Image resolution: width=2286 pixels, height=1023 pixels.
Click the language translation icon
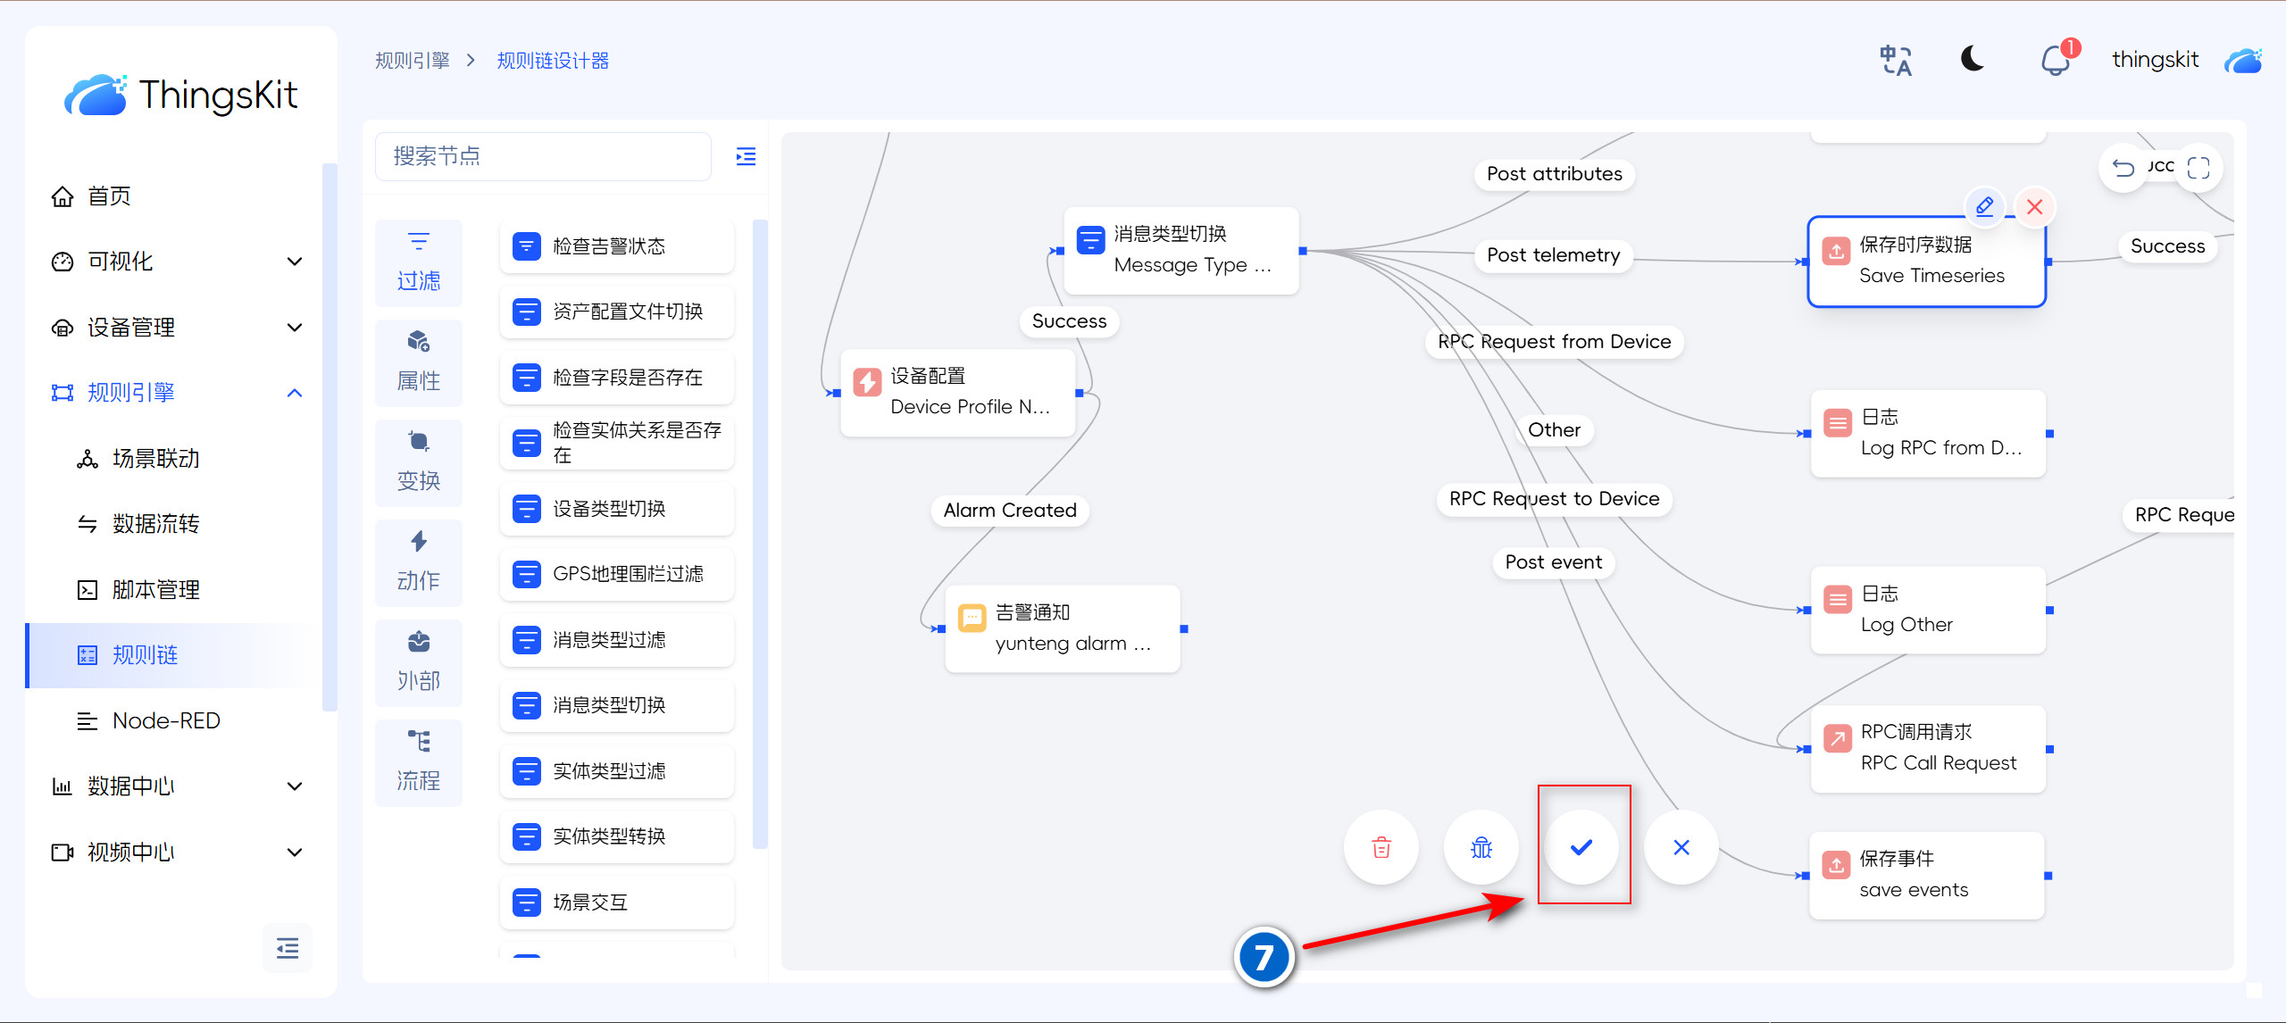[x=1895, y=61]
